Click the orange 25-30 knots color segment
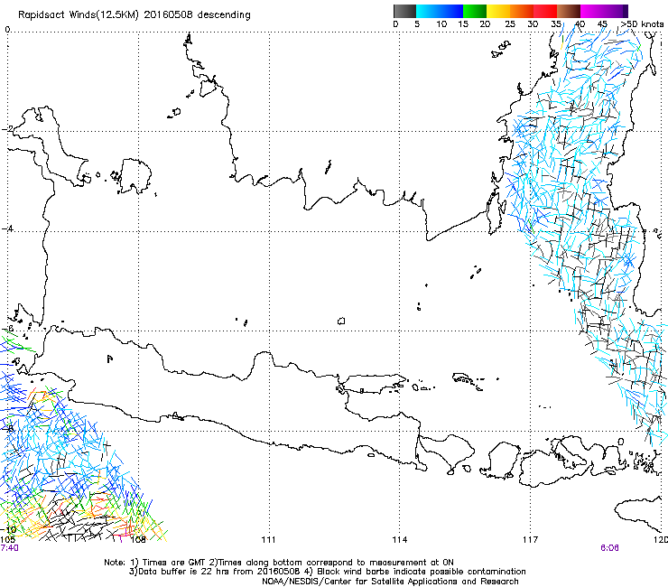668x587 pixels. [x=522, y=11]
